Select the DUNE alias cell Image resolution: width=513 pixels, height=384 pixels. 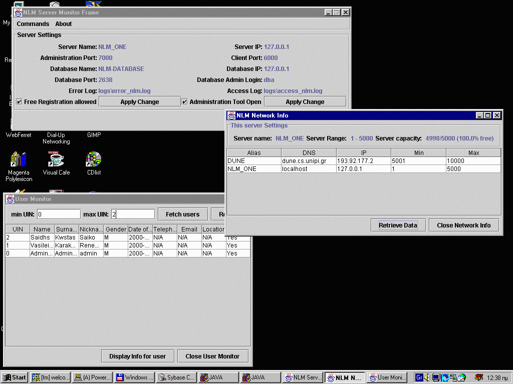(254, 160)
